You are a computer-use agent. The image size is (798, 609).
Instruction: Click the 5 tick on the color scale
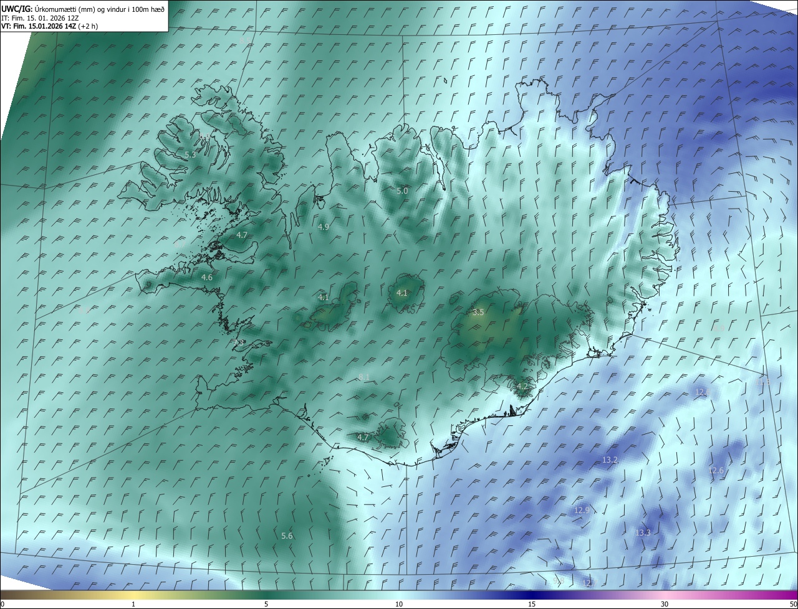[266, 604]
